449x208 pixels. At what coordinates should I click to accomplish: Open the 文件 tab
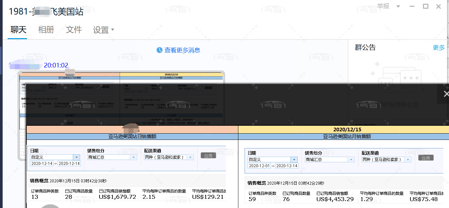tap(74, 30)
